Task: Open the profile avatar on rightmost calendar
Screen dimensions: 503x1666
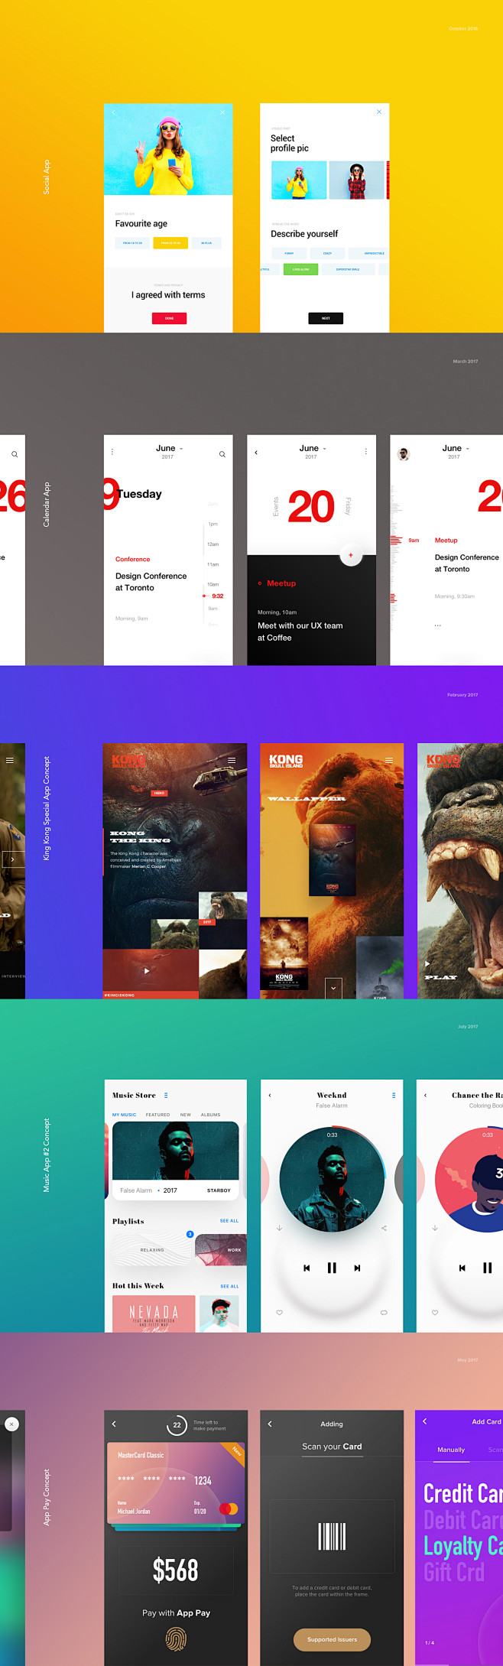Action: tap(404, 454)
